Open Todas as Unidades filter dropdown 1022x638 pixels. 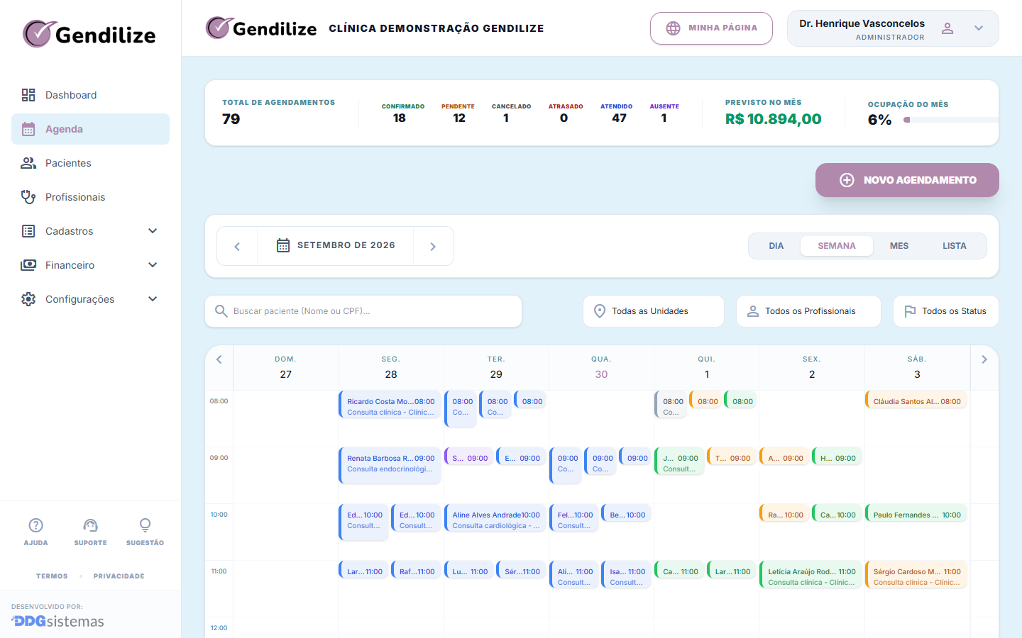[654, 311]
